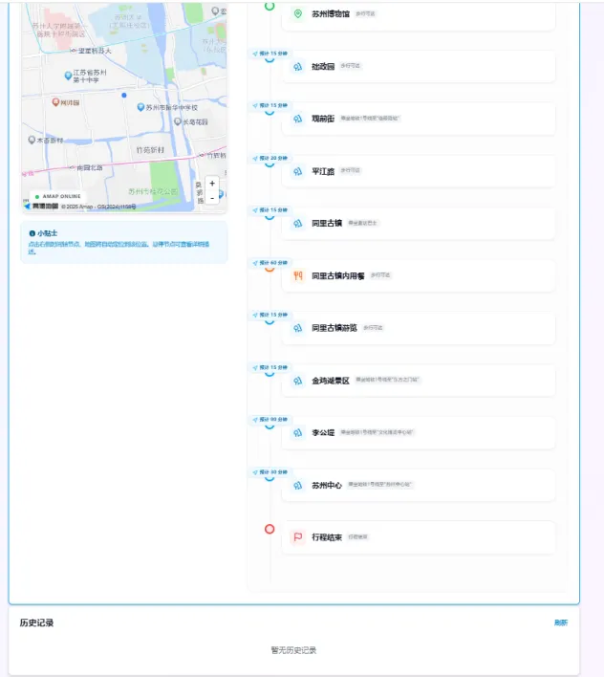Click the 暂无历史记录 placeholder text
Screen dimensions: 604x677
coord(293,650)
